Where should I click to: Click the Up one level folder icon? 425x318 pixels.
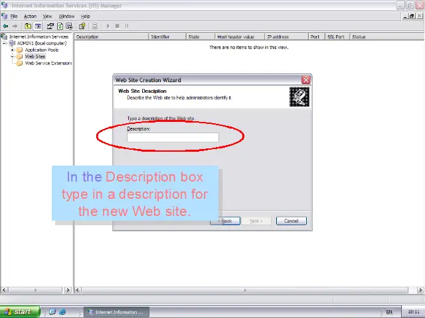coord(28,26)
